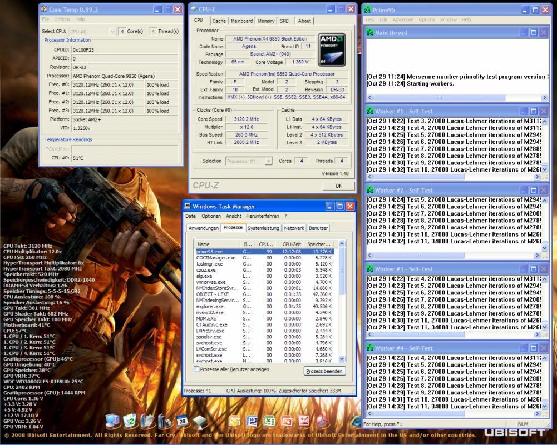Screen dimensions: 557x445
Task: Open the Ansicht menu in Task-Manager
Action: tap(234, 216)
